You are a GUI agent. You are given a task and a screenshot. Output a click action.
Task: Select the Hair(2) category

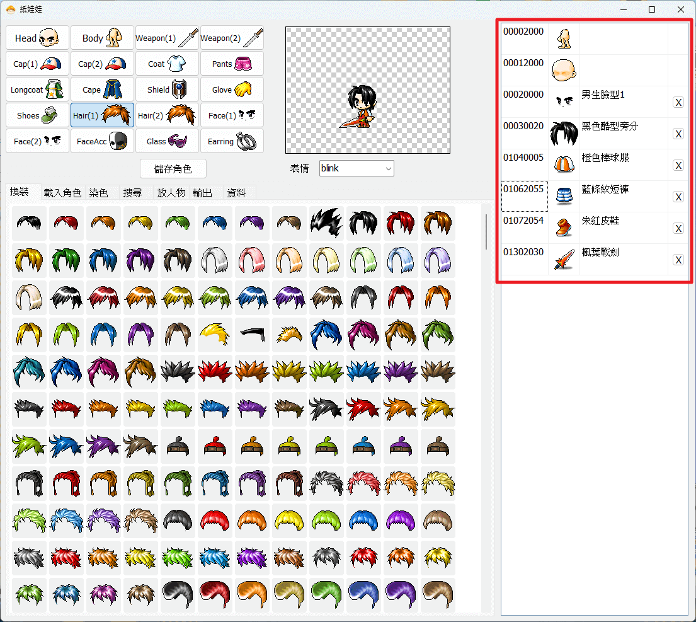167,115
